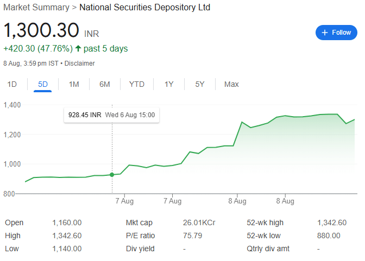The height and width of the screenshot is (261, 365).
Task: Click the 52-wk high value 1,342.60
Action: point(332,222)
